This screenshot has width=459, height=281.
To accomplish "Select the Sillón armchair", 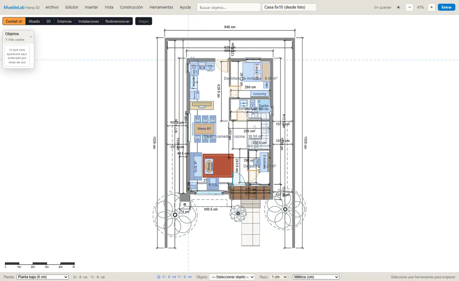I will coord(213,184).
